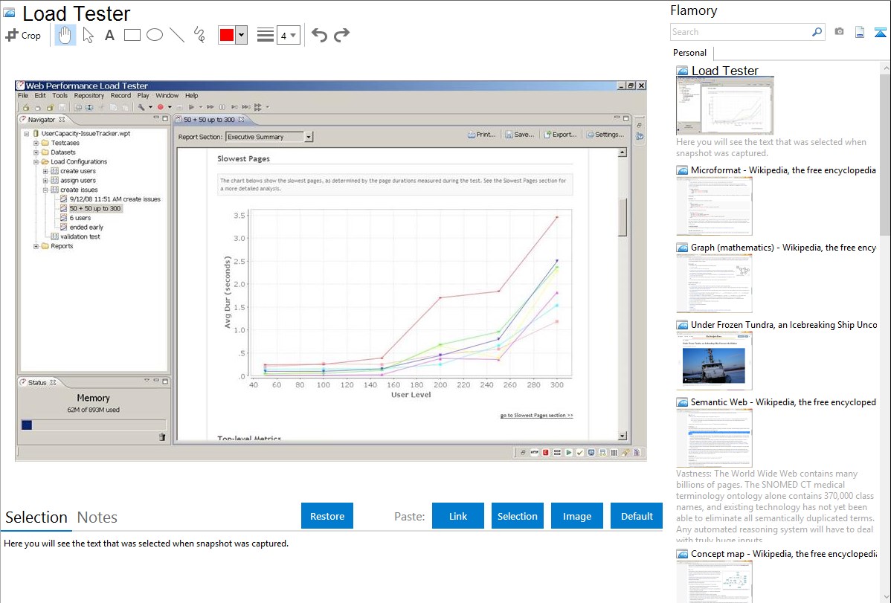Expand the create users node
The height and width of the screenshot is (603, 891).
point(45,171)
